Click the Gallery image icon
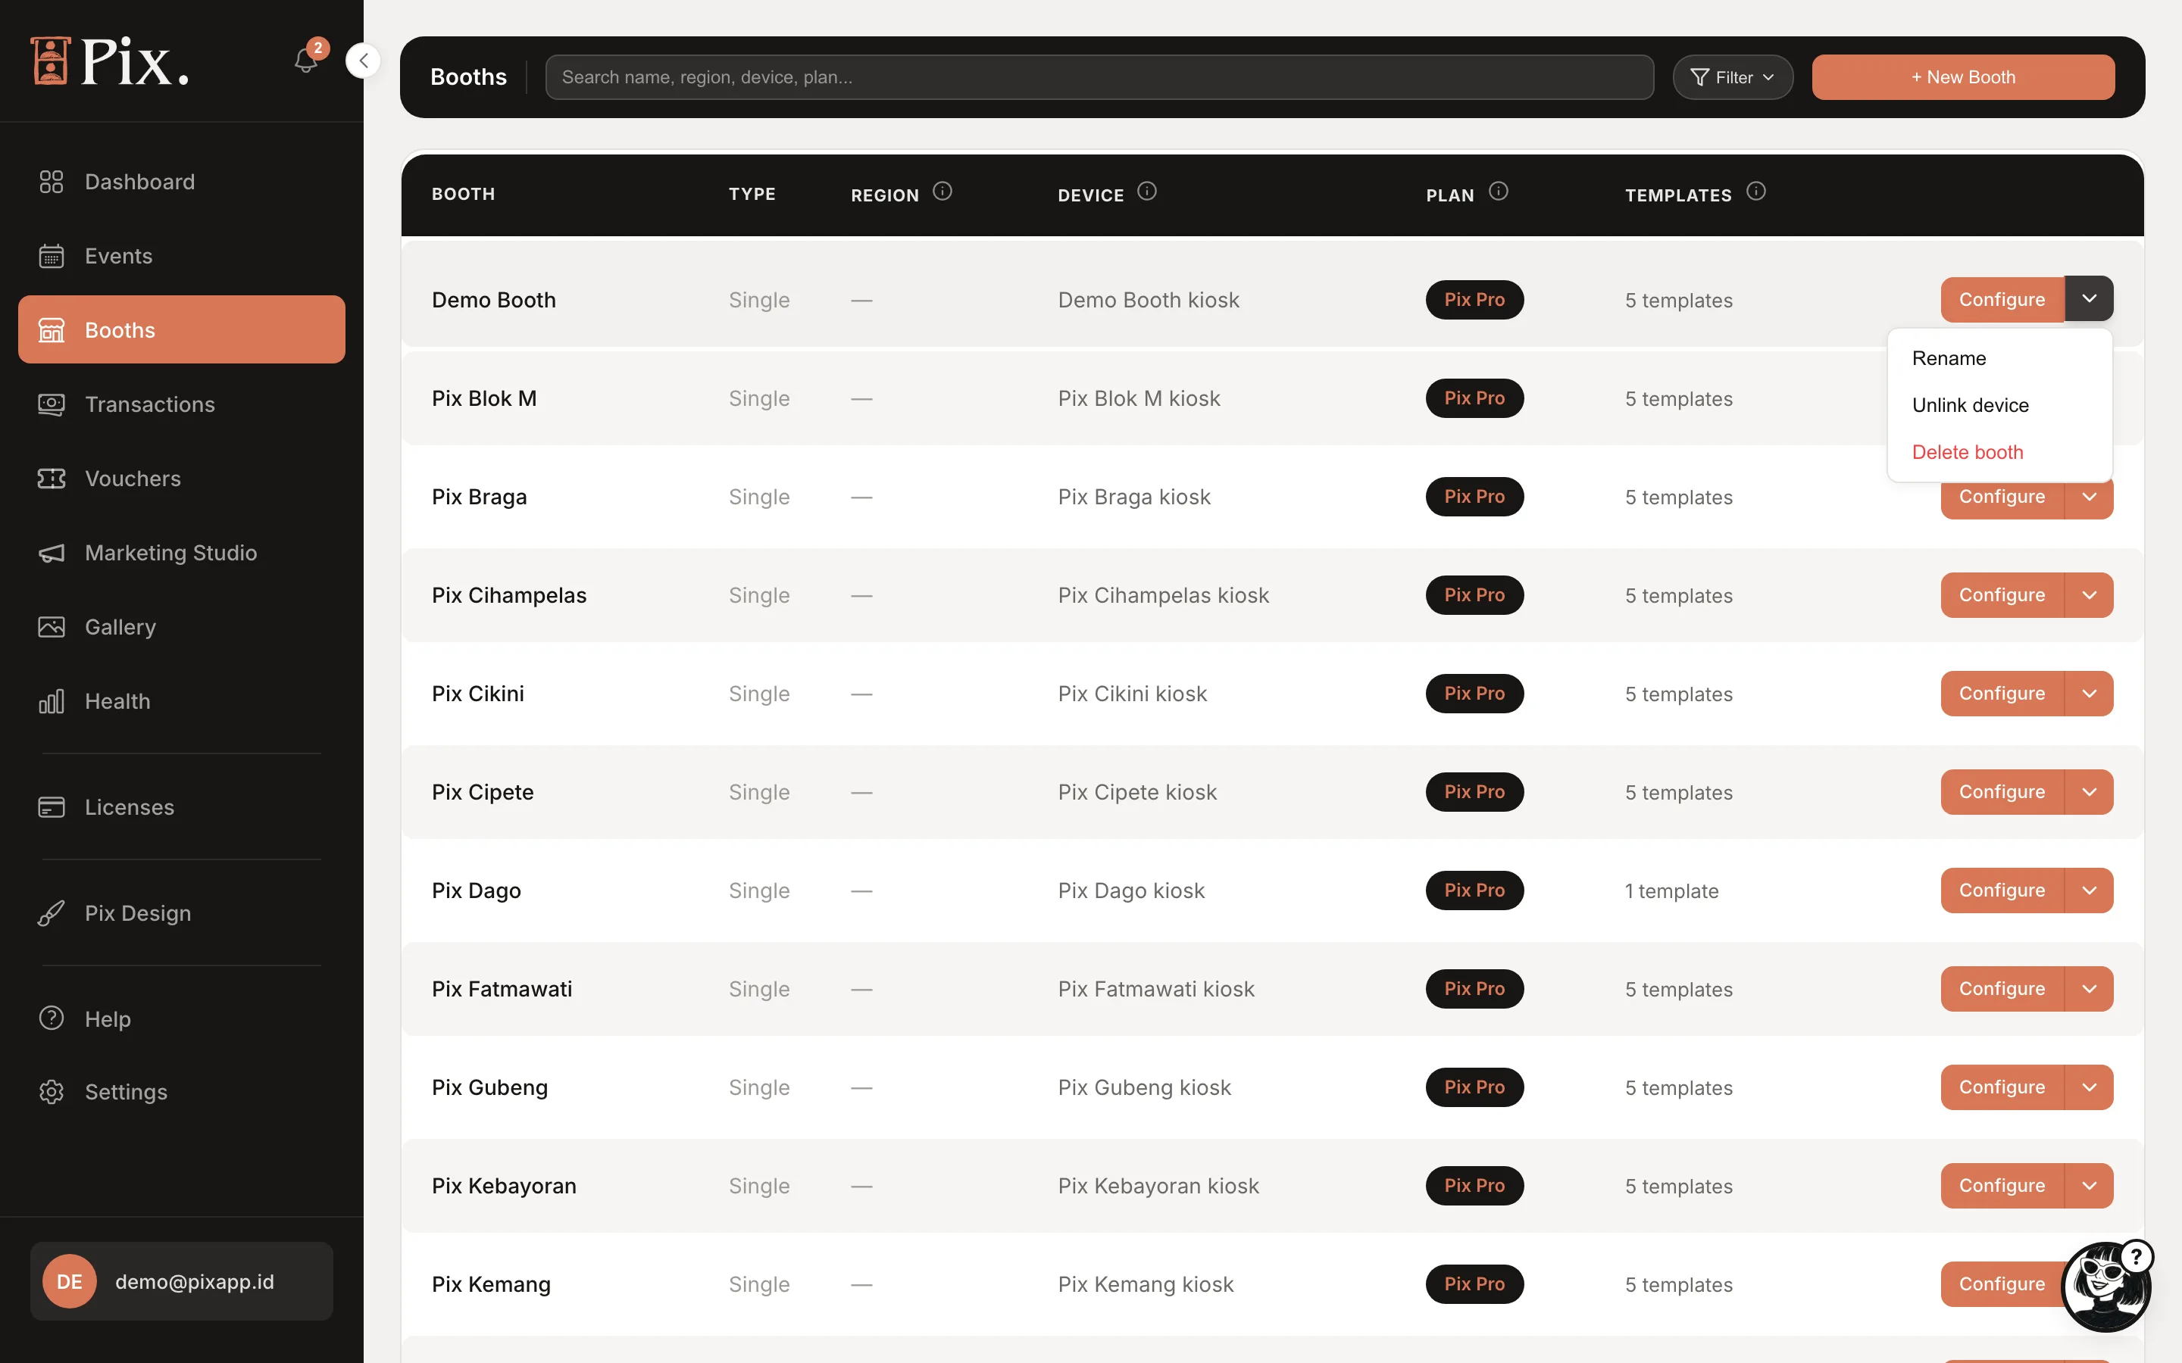The height and width of the screenshot is (1363, 2182). click(x=52, y=626)
